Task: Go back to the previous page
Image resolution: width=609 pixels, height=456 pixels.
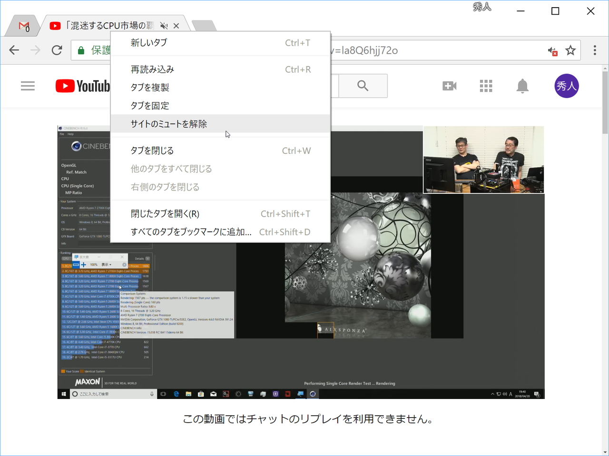Action: 14,50
